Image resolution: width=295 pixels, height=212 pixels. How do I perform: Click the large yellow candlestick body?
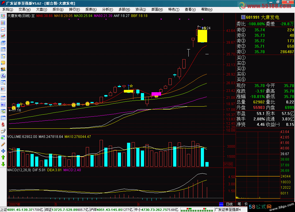click(x=202, y=36)
